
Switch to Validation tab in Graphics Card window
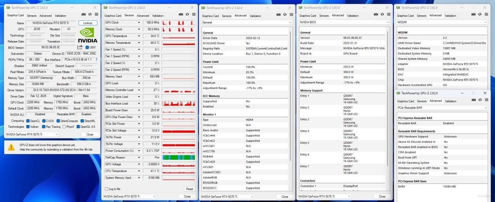(60, 16)
